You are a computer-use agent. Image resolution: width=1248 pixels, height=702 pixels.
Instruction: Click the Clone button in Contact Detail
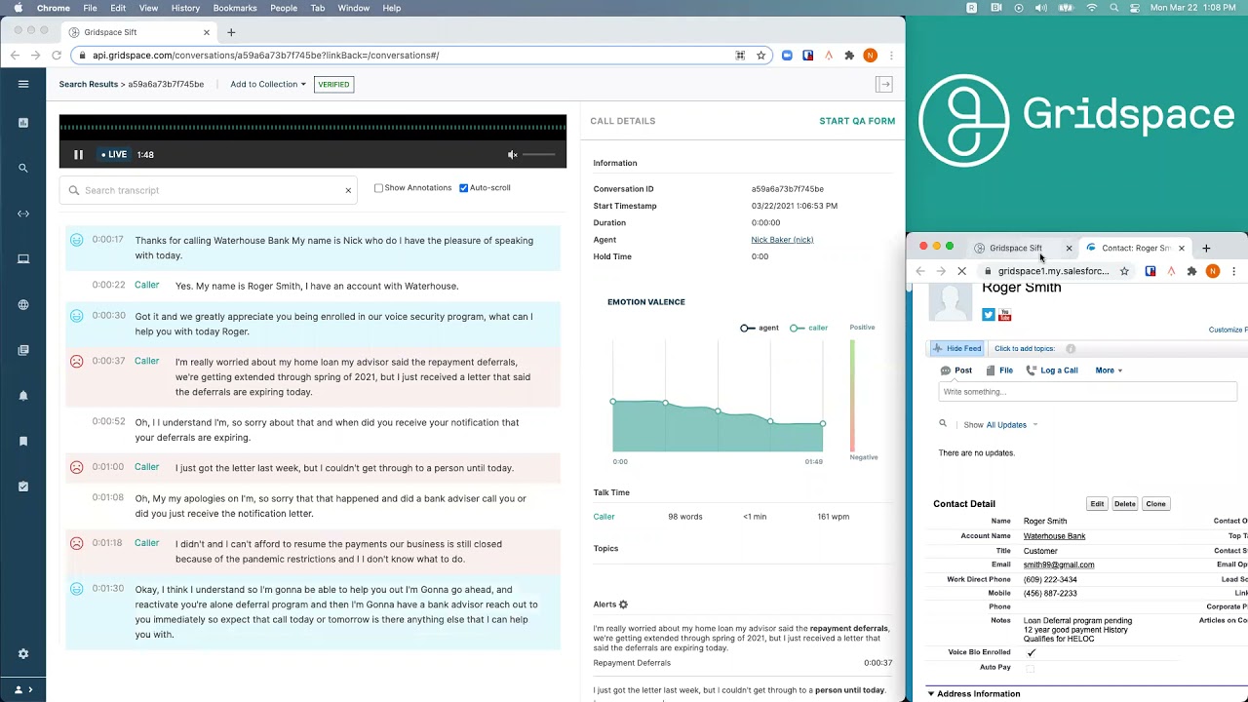[1155, 504]
